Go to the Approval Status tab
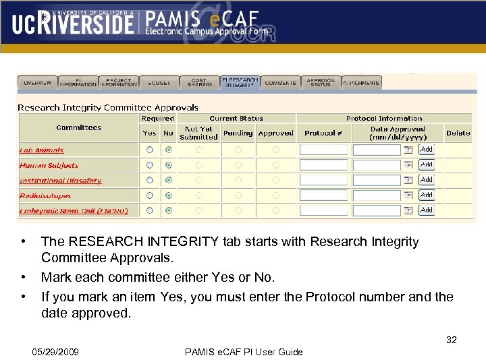This screenshot has height=364, width=486. pyautogui.click(x=321, y=82)
